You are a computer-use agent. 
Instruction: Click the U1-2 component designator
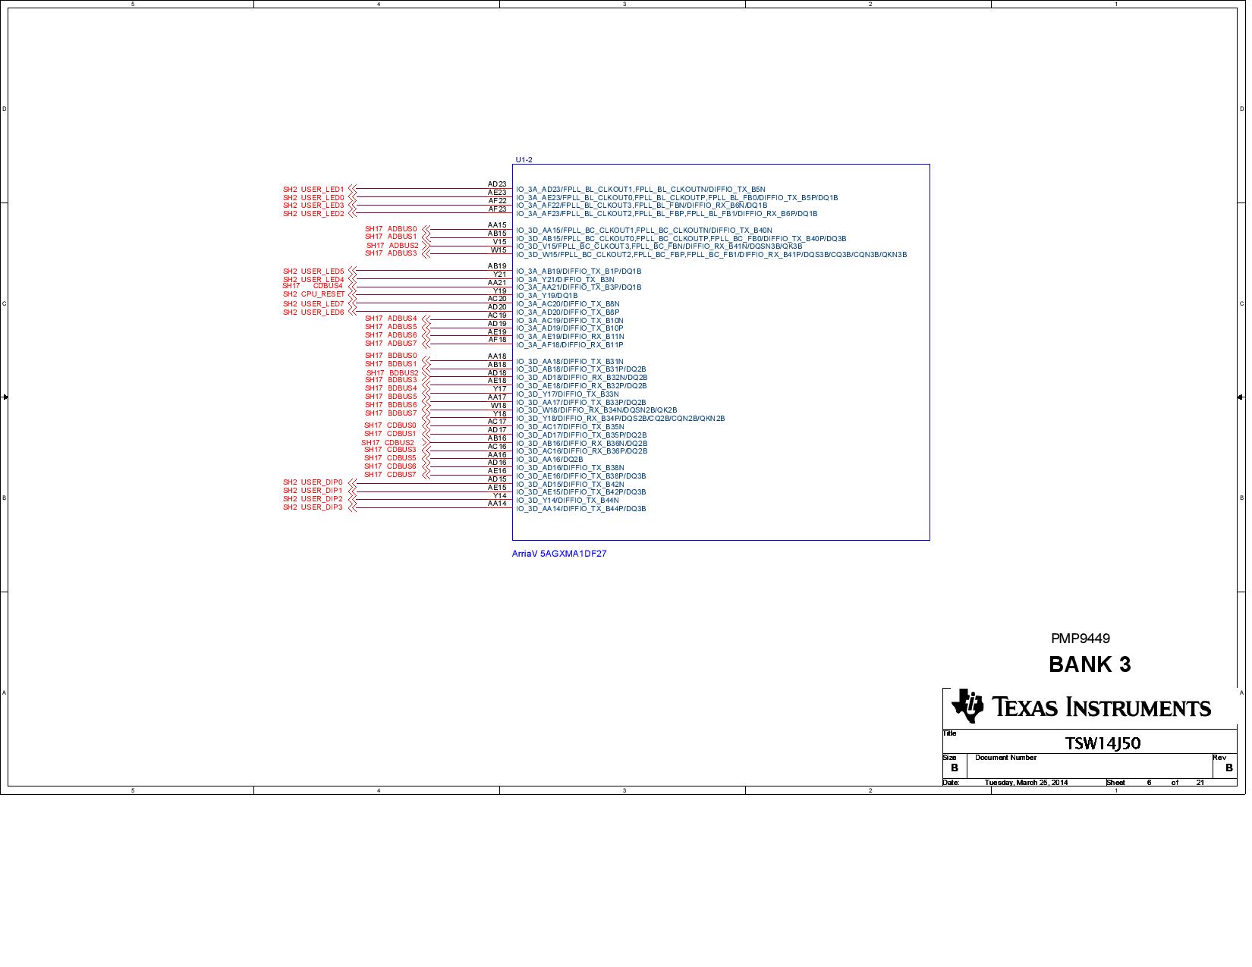point(524,160)
